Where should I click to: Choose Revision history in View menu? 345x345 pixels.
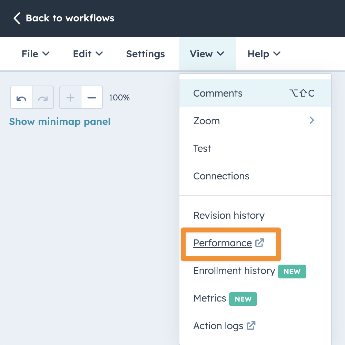point(229,215)
